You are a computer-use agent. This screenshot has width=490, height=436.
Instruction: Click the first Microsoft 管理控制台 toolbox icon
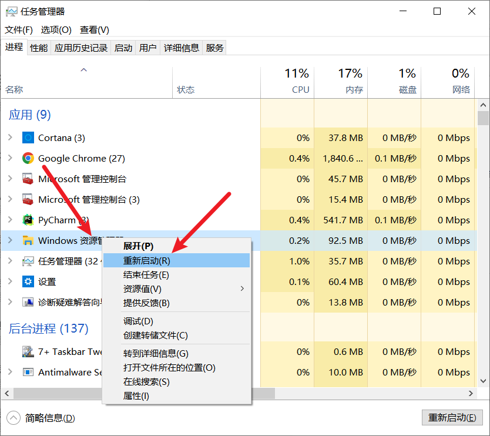(28, 179)
